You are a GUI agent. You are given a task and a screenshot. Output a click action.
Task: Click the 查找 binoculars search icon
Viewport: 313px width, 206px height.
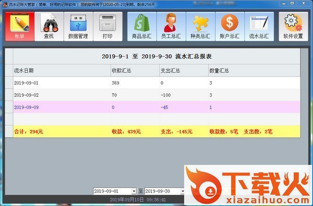[x=49, y=27]
